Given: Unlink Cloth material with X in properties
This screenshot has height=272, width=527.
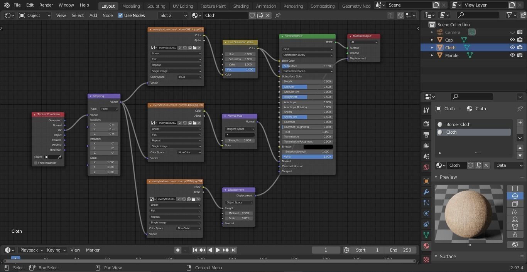Looking at the screenshot, I should tap(486, 165).
